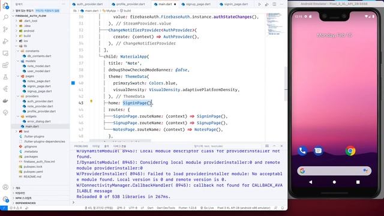384x216 pixels.
Task: Expand the DEPENDENCIES section
Action: [x=25, y=203]
